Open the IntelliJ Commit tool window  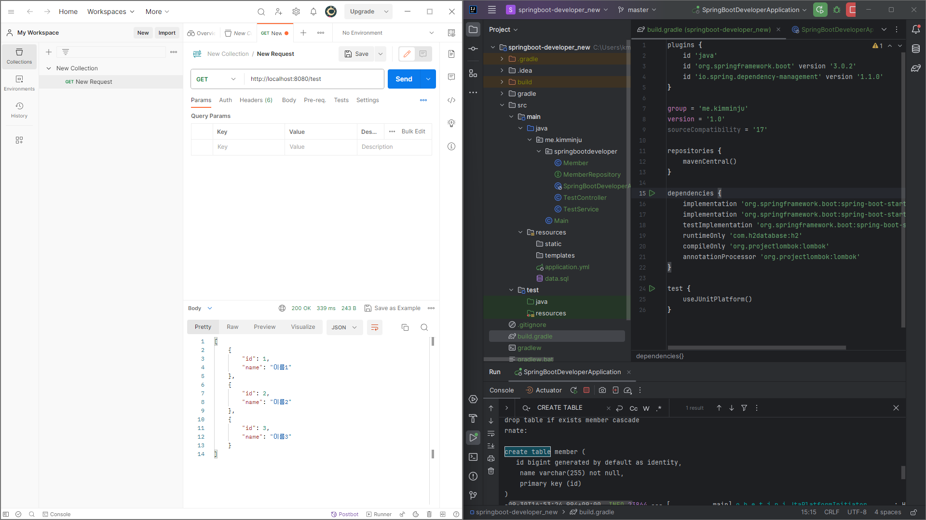[x=473, y=49]
